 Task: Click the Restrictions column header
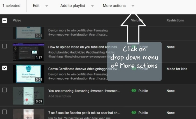(175, 20)
